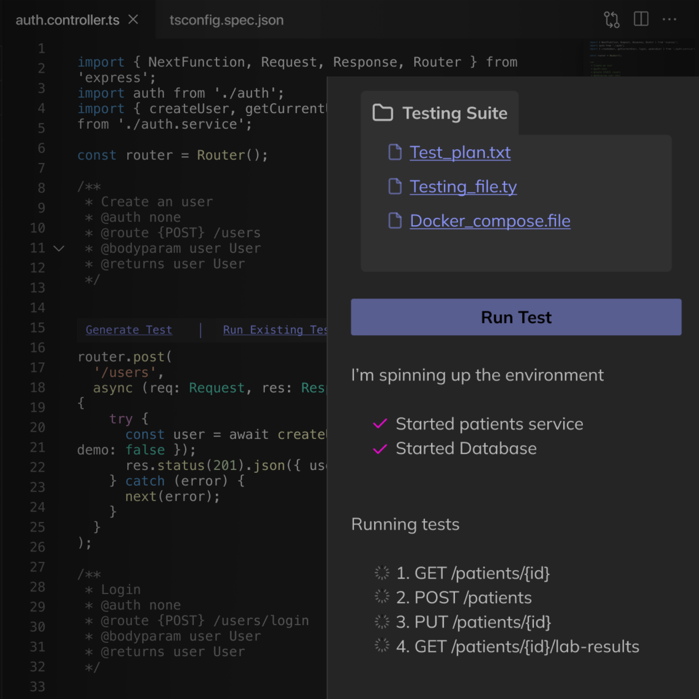Image resolution: width=699 pixels, height=699 pixels.
Task: Switch to the tsconfig.spec.json tab
Action: [x=226, y=20]
